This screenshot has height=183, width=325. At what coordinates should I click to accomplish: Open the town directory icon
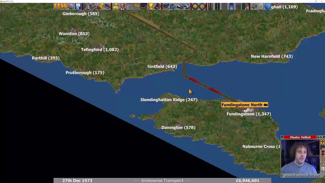point(93,7)
